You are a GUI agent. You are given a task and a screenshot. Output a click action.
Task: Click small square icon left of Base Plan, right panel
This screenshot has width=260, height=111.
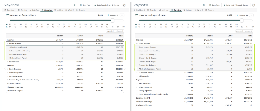(204, 5)
